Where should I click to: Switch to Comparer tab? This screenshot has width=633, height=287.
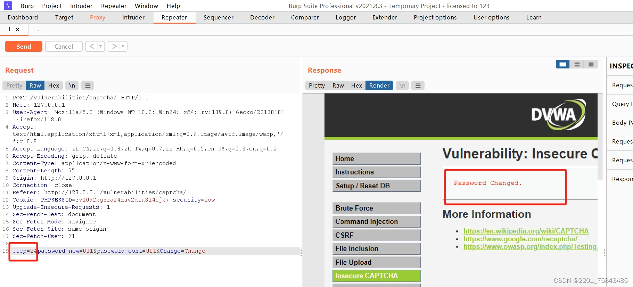305,17
